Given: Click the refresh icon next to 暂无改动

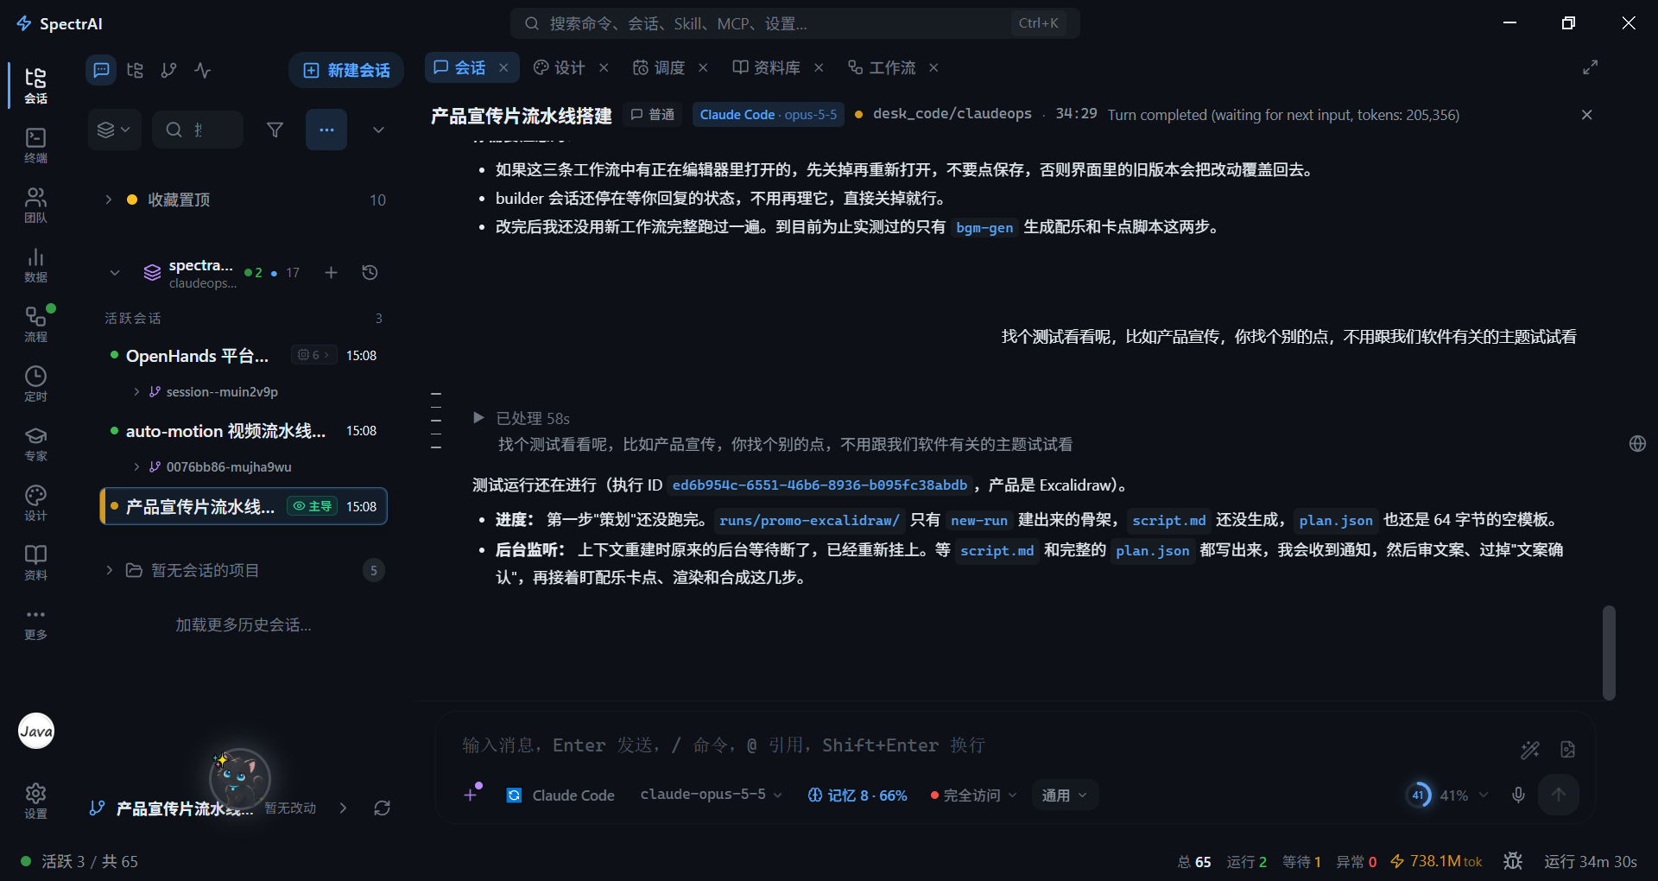Looking at the screenshot, I should tap(382, 808).
